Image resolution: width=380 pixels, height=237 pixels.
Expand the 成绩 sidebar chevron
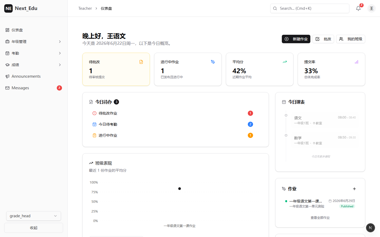tap(60, 65)
